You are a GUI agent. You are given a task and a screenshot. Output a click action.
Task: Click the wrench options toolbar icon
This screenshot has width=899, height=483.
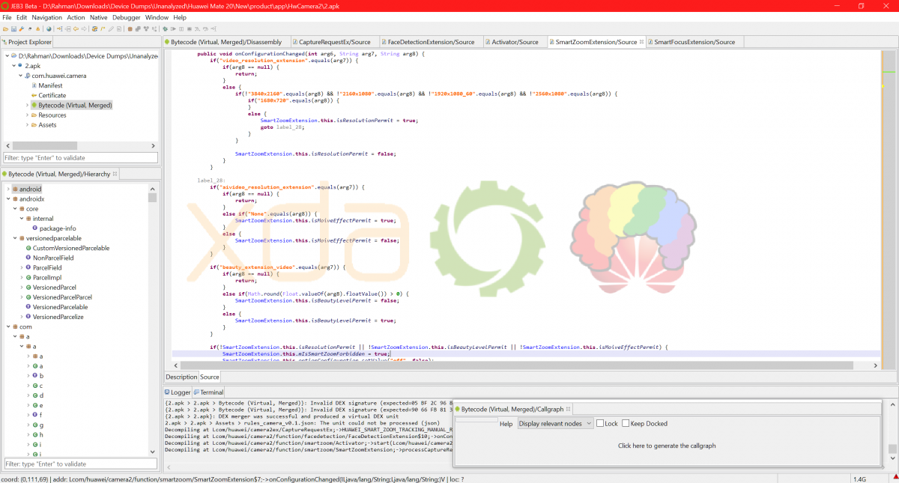click(22, 29)
